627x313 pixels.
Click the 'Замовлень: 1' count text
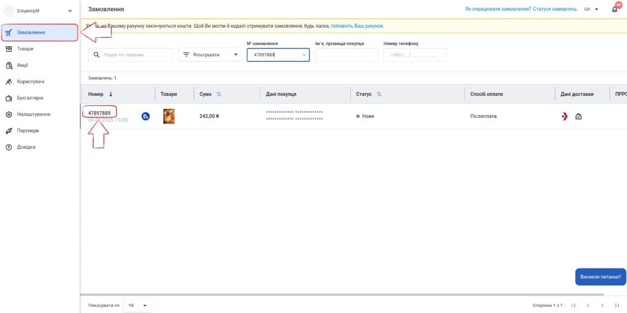click(102, 78)
